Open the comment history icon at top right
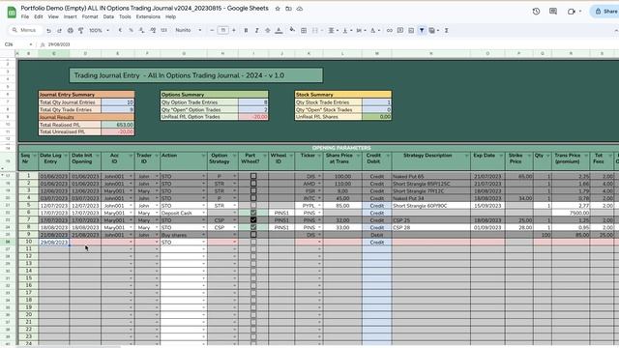The height and width of the screenshot is (348, 619). 553,12
